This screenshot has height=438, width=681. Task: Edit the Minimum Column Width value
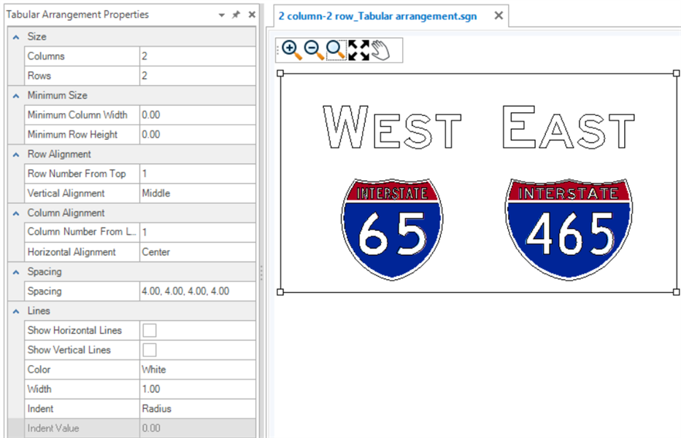click(198, 115)
